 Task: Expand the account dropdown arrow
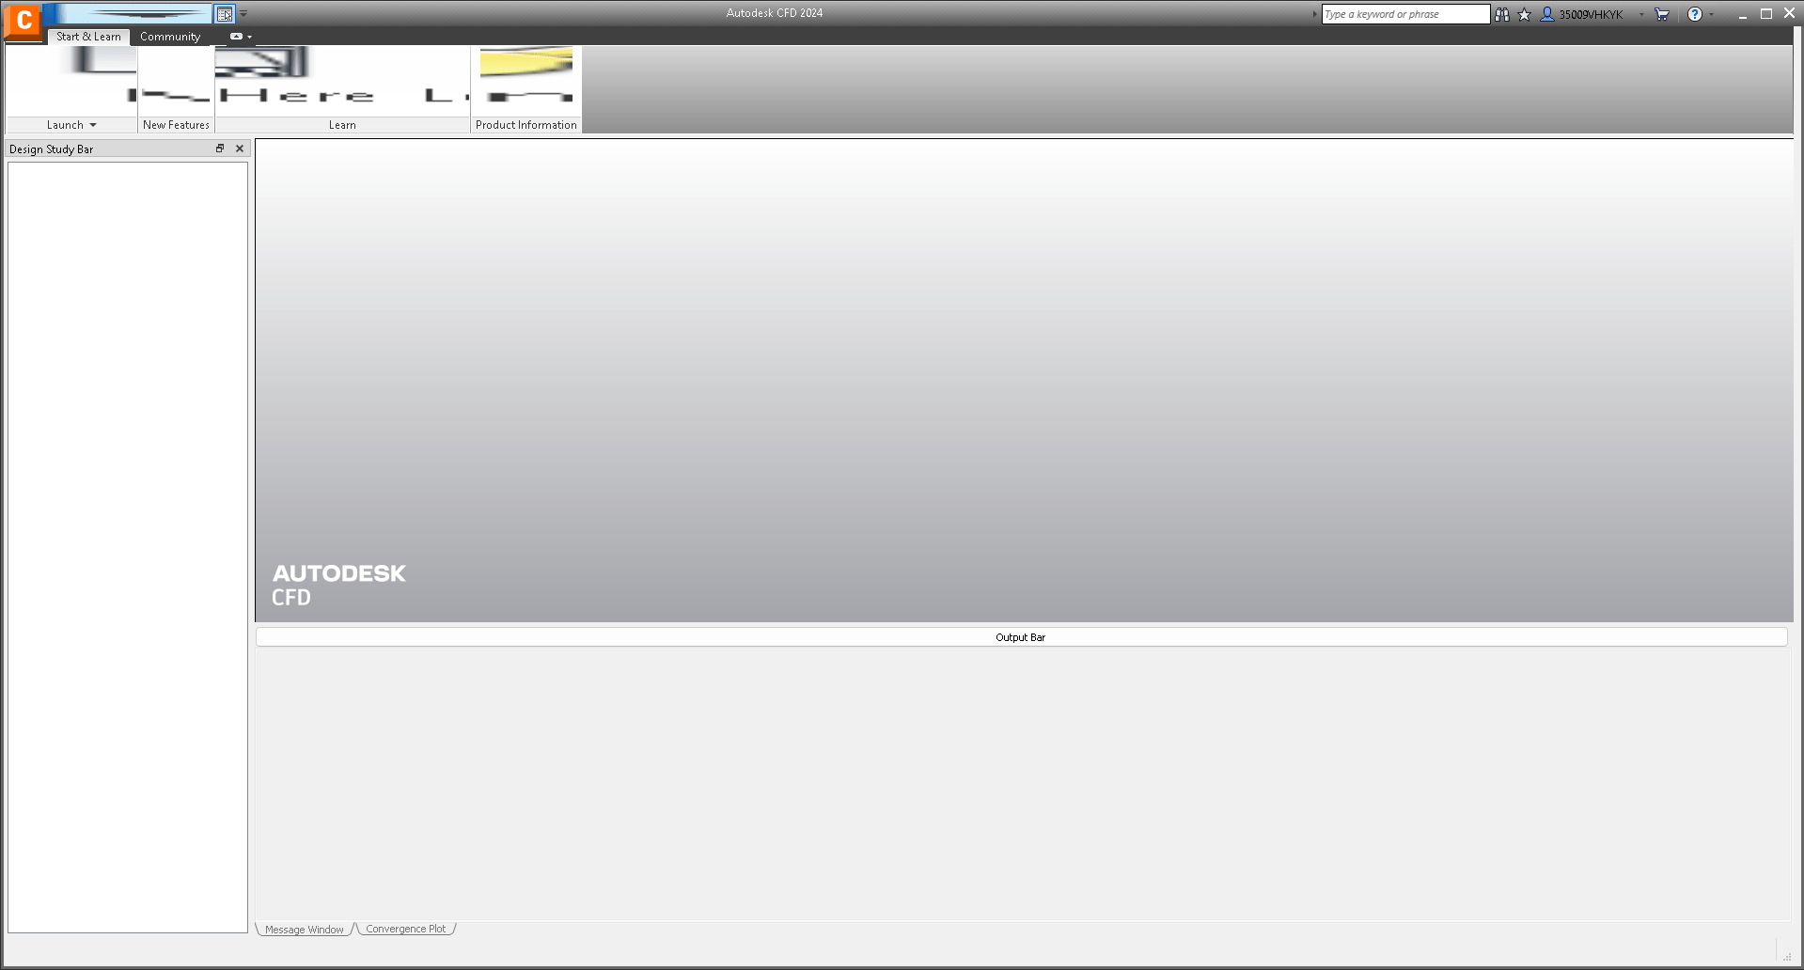coord(1641,14)
